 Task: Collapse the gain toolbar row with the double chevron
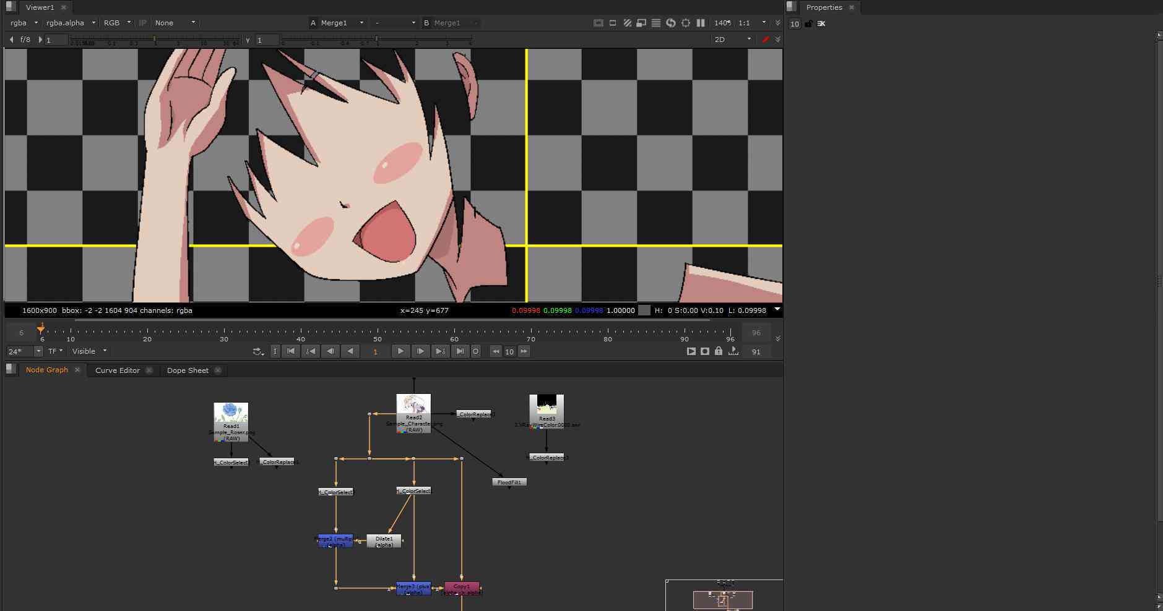click(778, 39)
